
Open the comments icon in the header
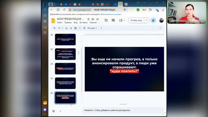[x=113, y=20]
